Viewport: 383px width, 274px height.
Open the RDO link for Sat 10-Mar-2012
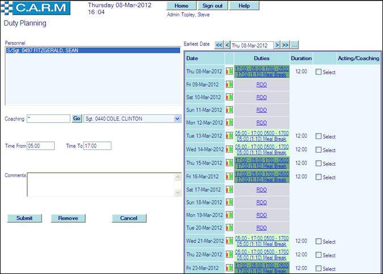pyautogui.click(x=261, y=97)
